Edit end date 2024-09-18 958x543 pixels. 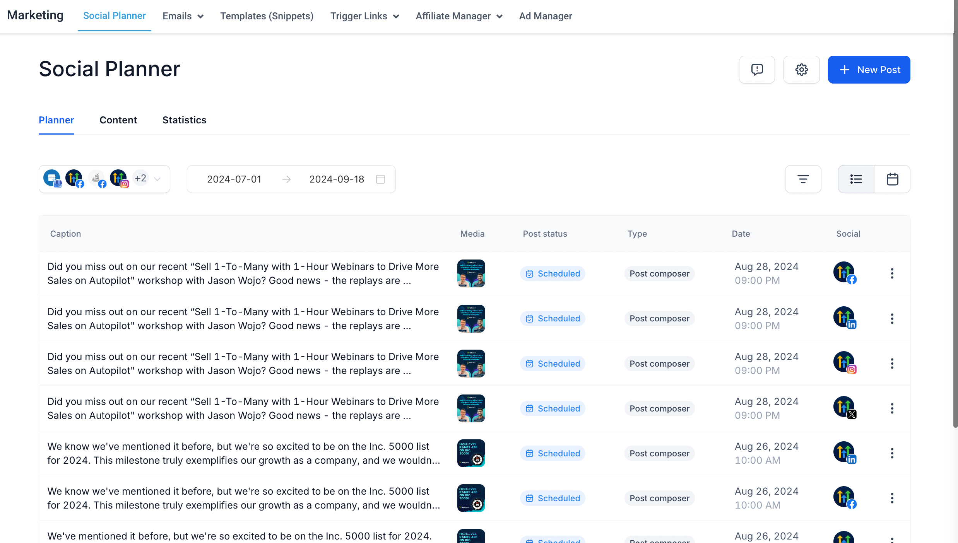click(x=337, y=179)
